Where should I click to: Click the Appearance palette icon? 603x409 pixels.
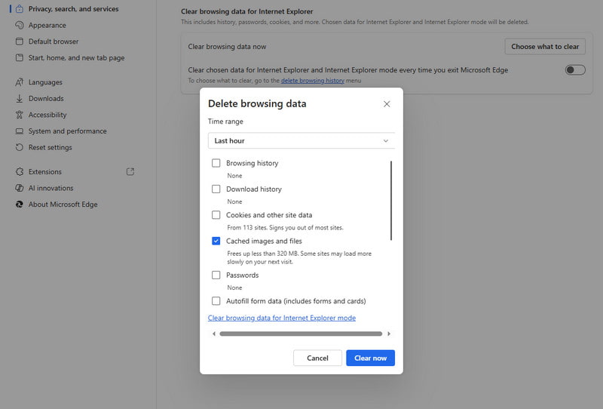coord(20,25)
